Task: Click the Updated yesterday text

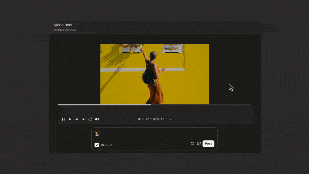Action: click(x=65, y=30)
